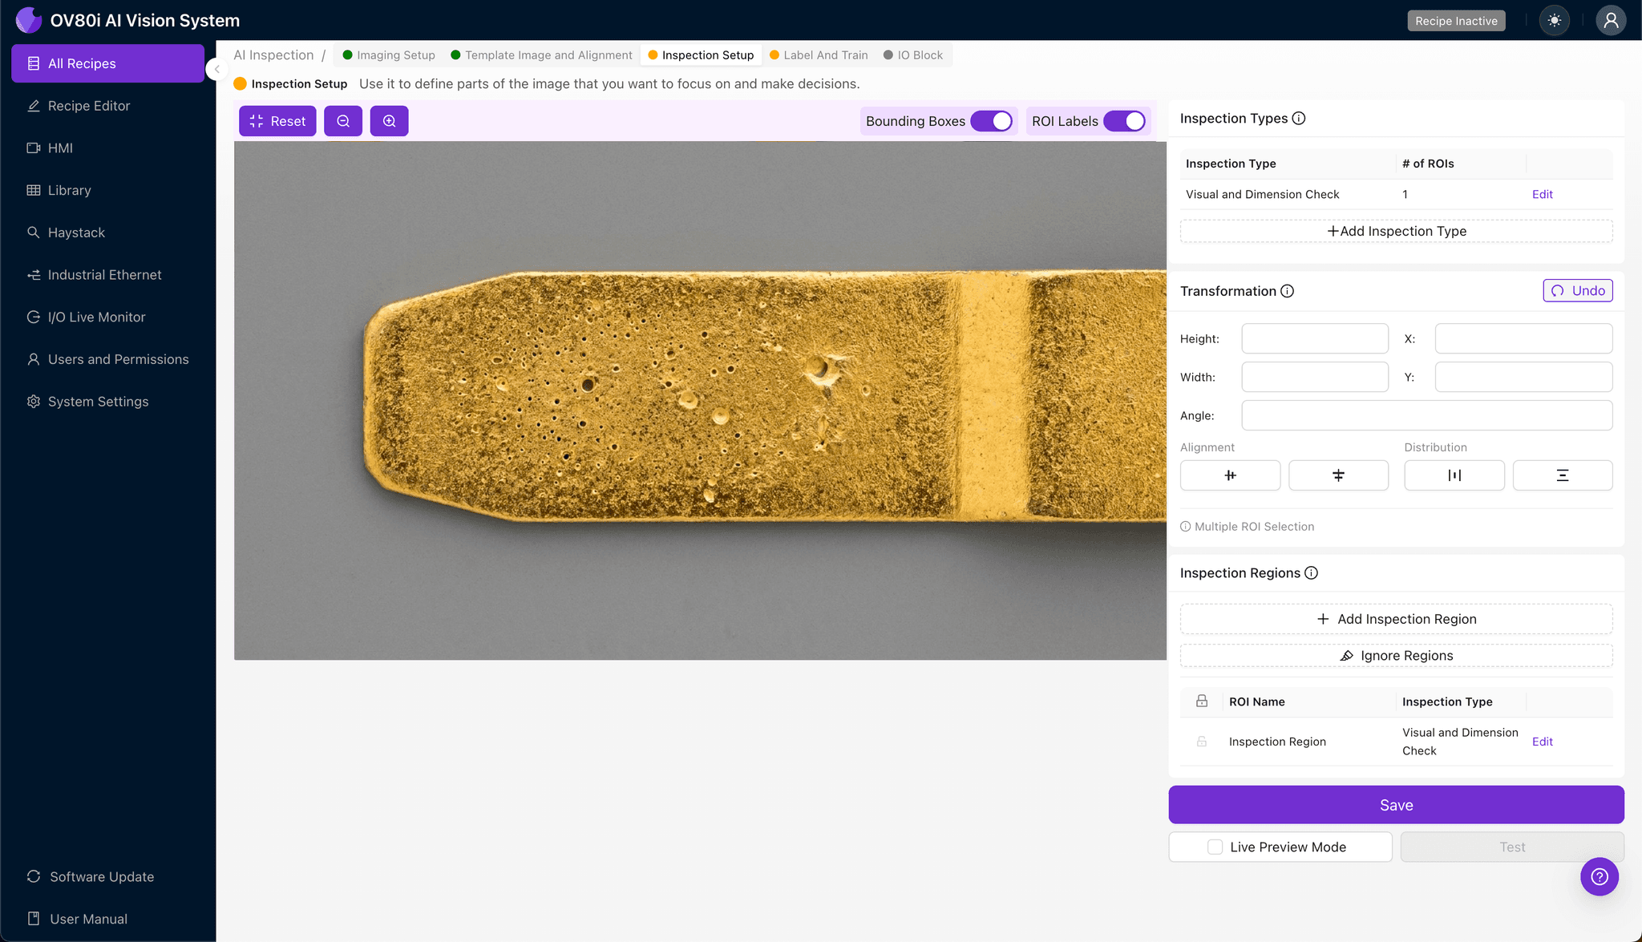Click the Ignore Regions button

1397,657
